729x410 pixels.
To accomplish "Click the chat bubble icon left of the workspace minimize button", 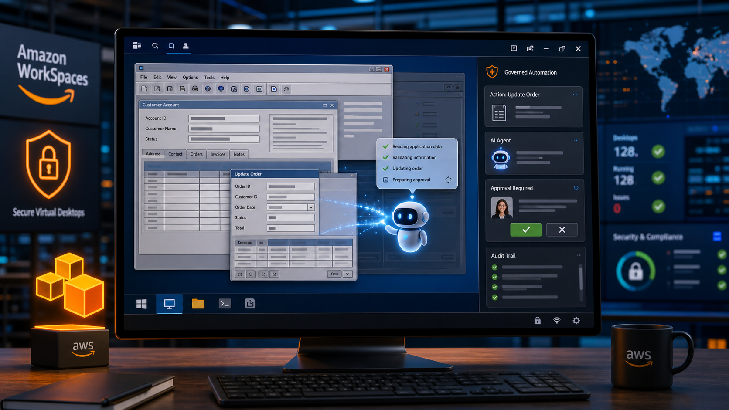I will tap(514, 48).
